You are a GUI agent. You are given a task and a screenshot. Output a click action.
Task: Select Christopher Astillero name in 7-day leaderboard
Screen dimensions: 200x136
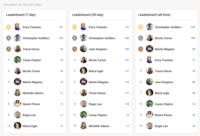[x=36, y=38]
